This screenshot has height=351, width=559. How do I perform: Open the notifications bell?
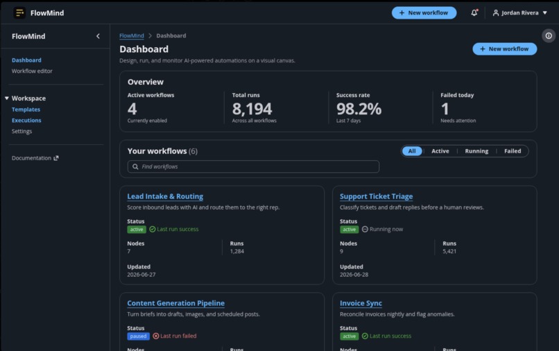point(474,13)
